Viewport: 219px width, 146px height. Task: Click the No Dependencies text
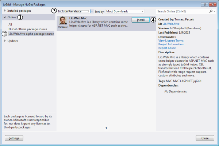176,91
